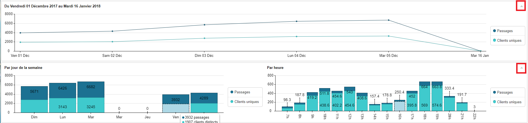Collapse the date range line chart panel

pyautogui.click(x=521, y=6)
